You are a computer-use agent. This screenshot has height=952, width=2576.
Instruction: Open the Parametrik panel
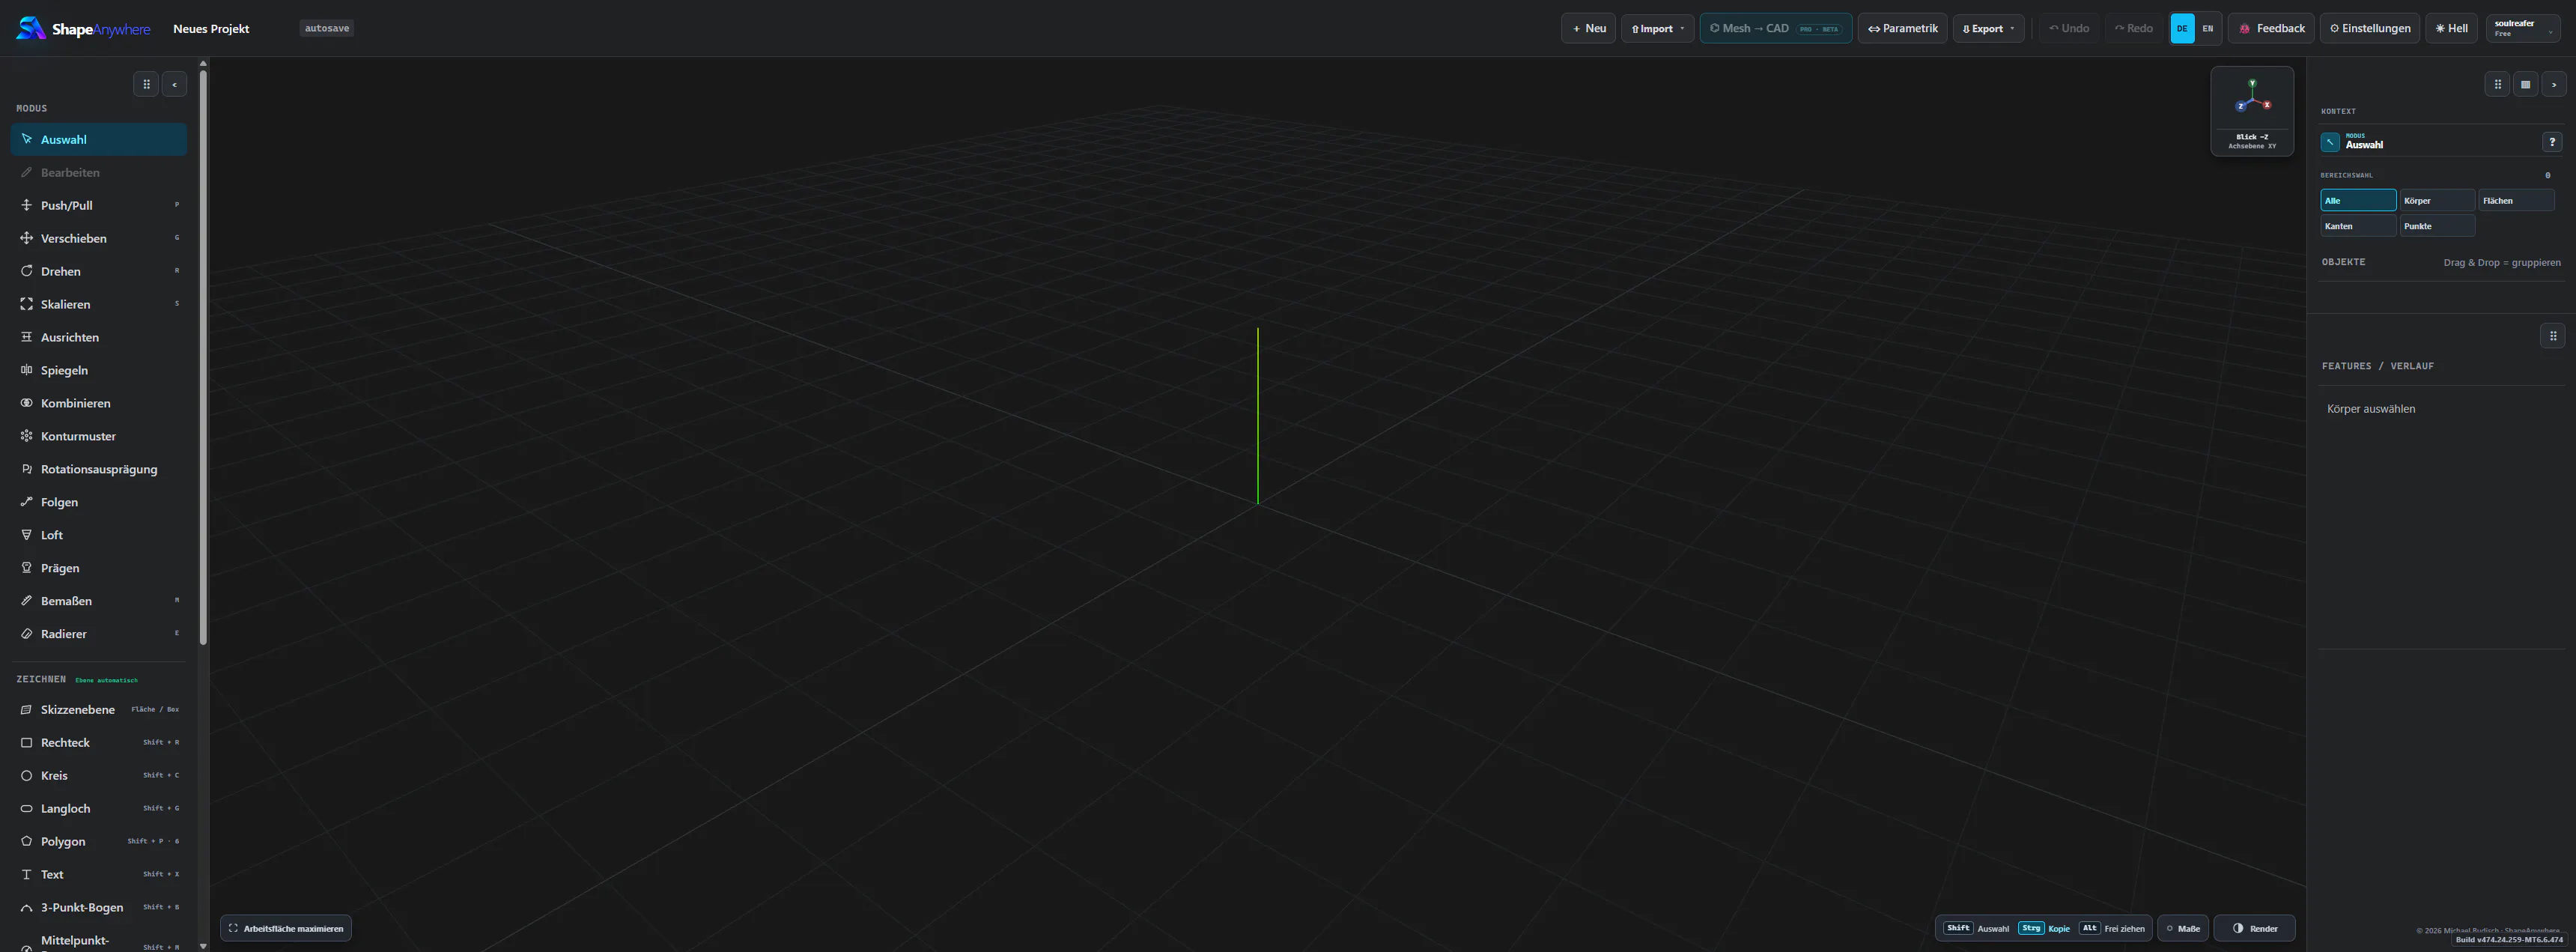click(1902, 29)
